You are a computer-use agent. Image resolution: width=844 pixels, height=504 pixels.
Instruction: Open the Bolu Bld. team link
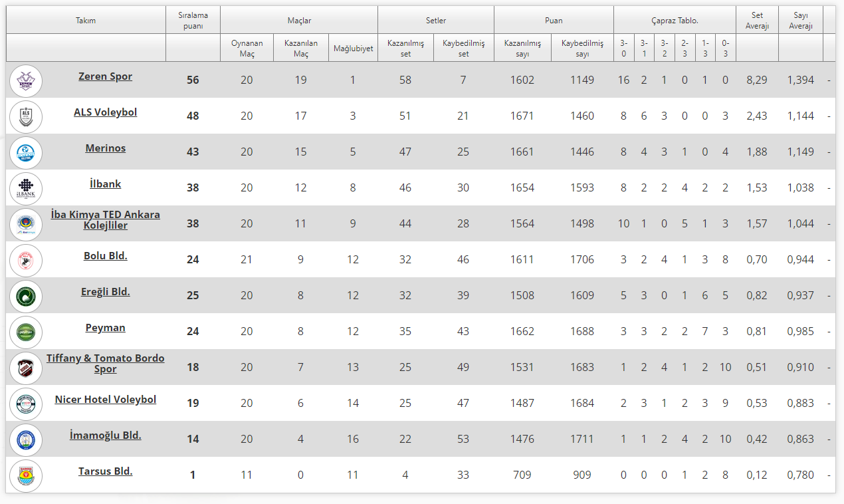106,256
